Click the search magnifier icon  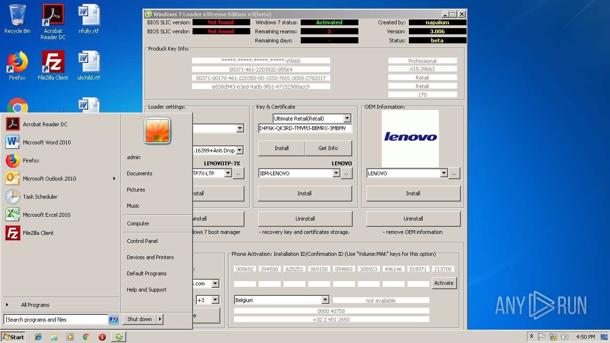(113, 320)
